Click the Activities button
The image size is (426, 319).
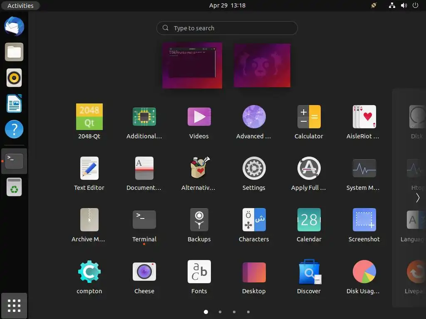point(20,5)
